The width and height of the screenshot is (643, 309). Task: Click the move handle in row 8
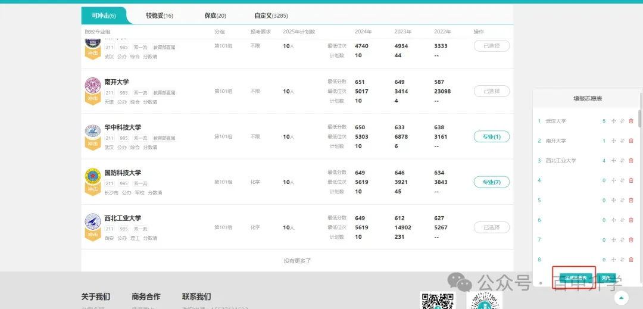(614, 260)
